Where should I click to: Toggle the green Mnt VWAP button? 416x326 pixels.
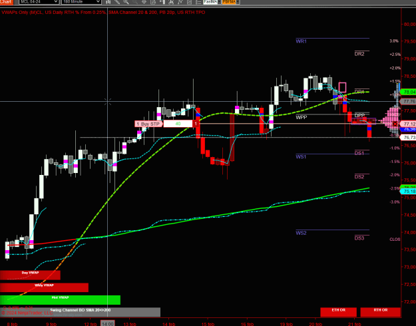point(60,300)
